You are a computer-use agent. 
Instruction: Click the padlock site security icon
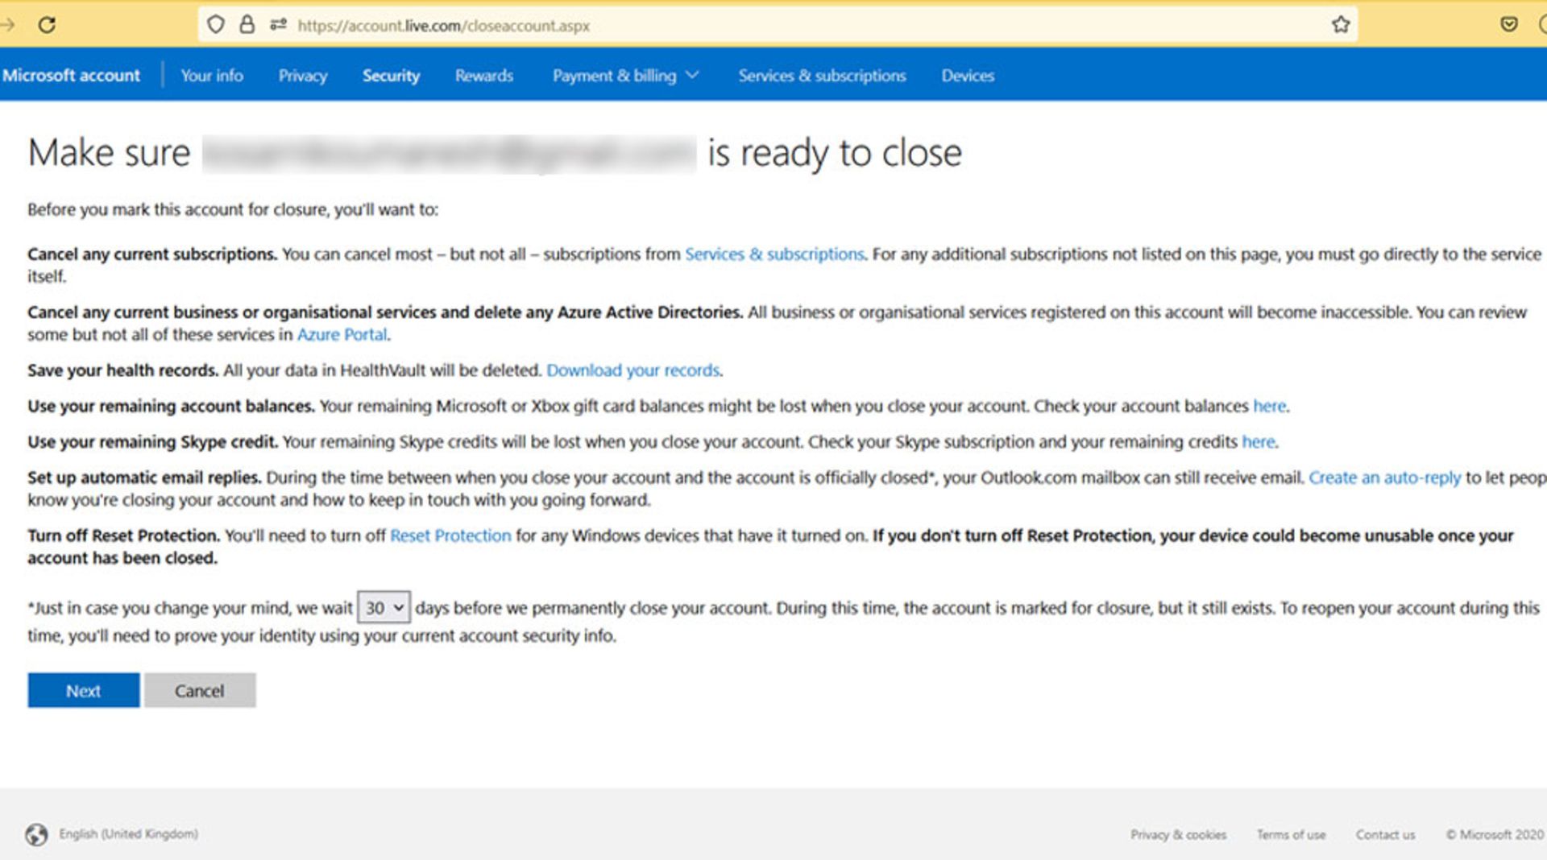[x=247, y=25]
